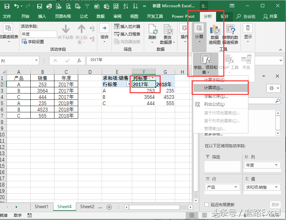Click the quick print icon with checkmark
286x220 pixels.
[49, 6]
